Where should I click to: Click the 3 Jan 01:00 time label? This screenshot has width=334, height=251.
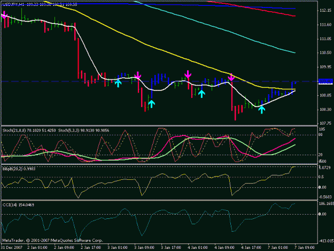pyautogui.click(x=118, y=248)
